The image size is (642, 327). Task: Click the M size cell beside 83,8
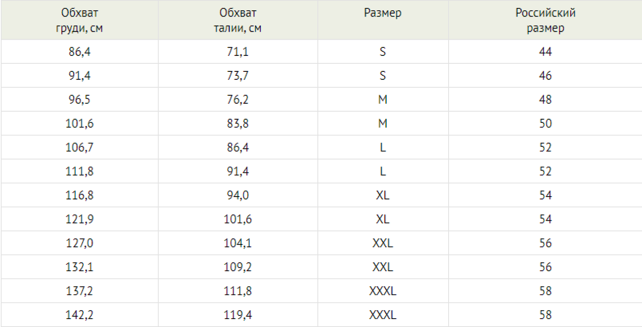(x=382, y=123)
